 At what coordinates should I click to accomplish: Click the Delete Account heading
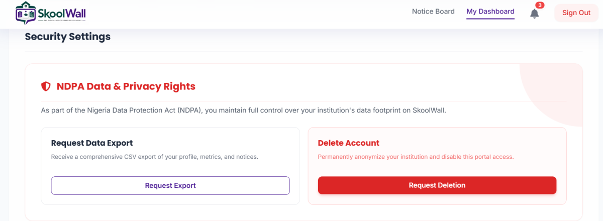click(349, 143)
